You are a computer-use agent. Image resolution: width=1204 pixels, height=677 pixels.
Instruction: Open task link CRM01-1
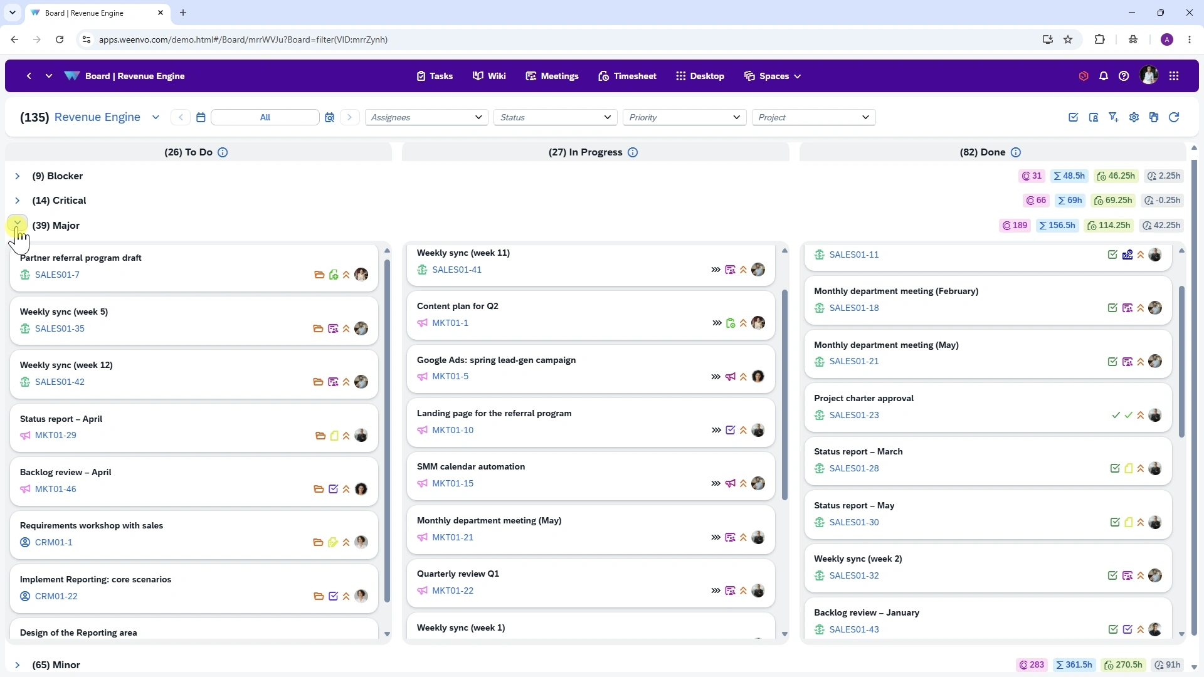point(54,542)
